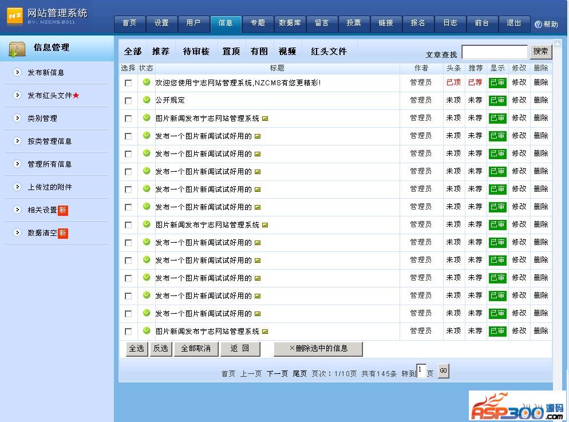Jump to 尾页 last page link
The height and width of the screenshot is (422, 569).
click(300, 374)
